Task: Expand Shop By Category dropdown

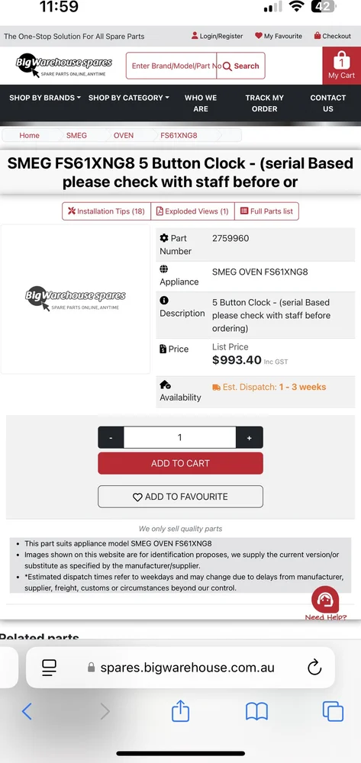Action: [x=129, y=98]
